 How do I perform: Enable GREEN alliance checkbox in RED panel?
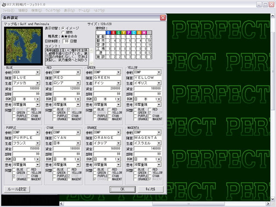54,113
